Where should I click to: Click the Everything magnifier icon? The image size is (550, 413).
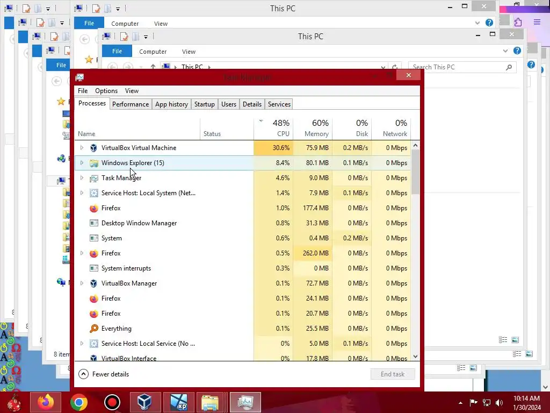pyautogui.click(x=93, y=329)
